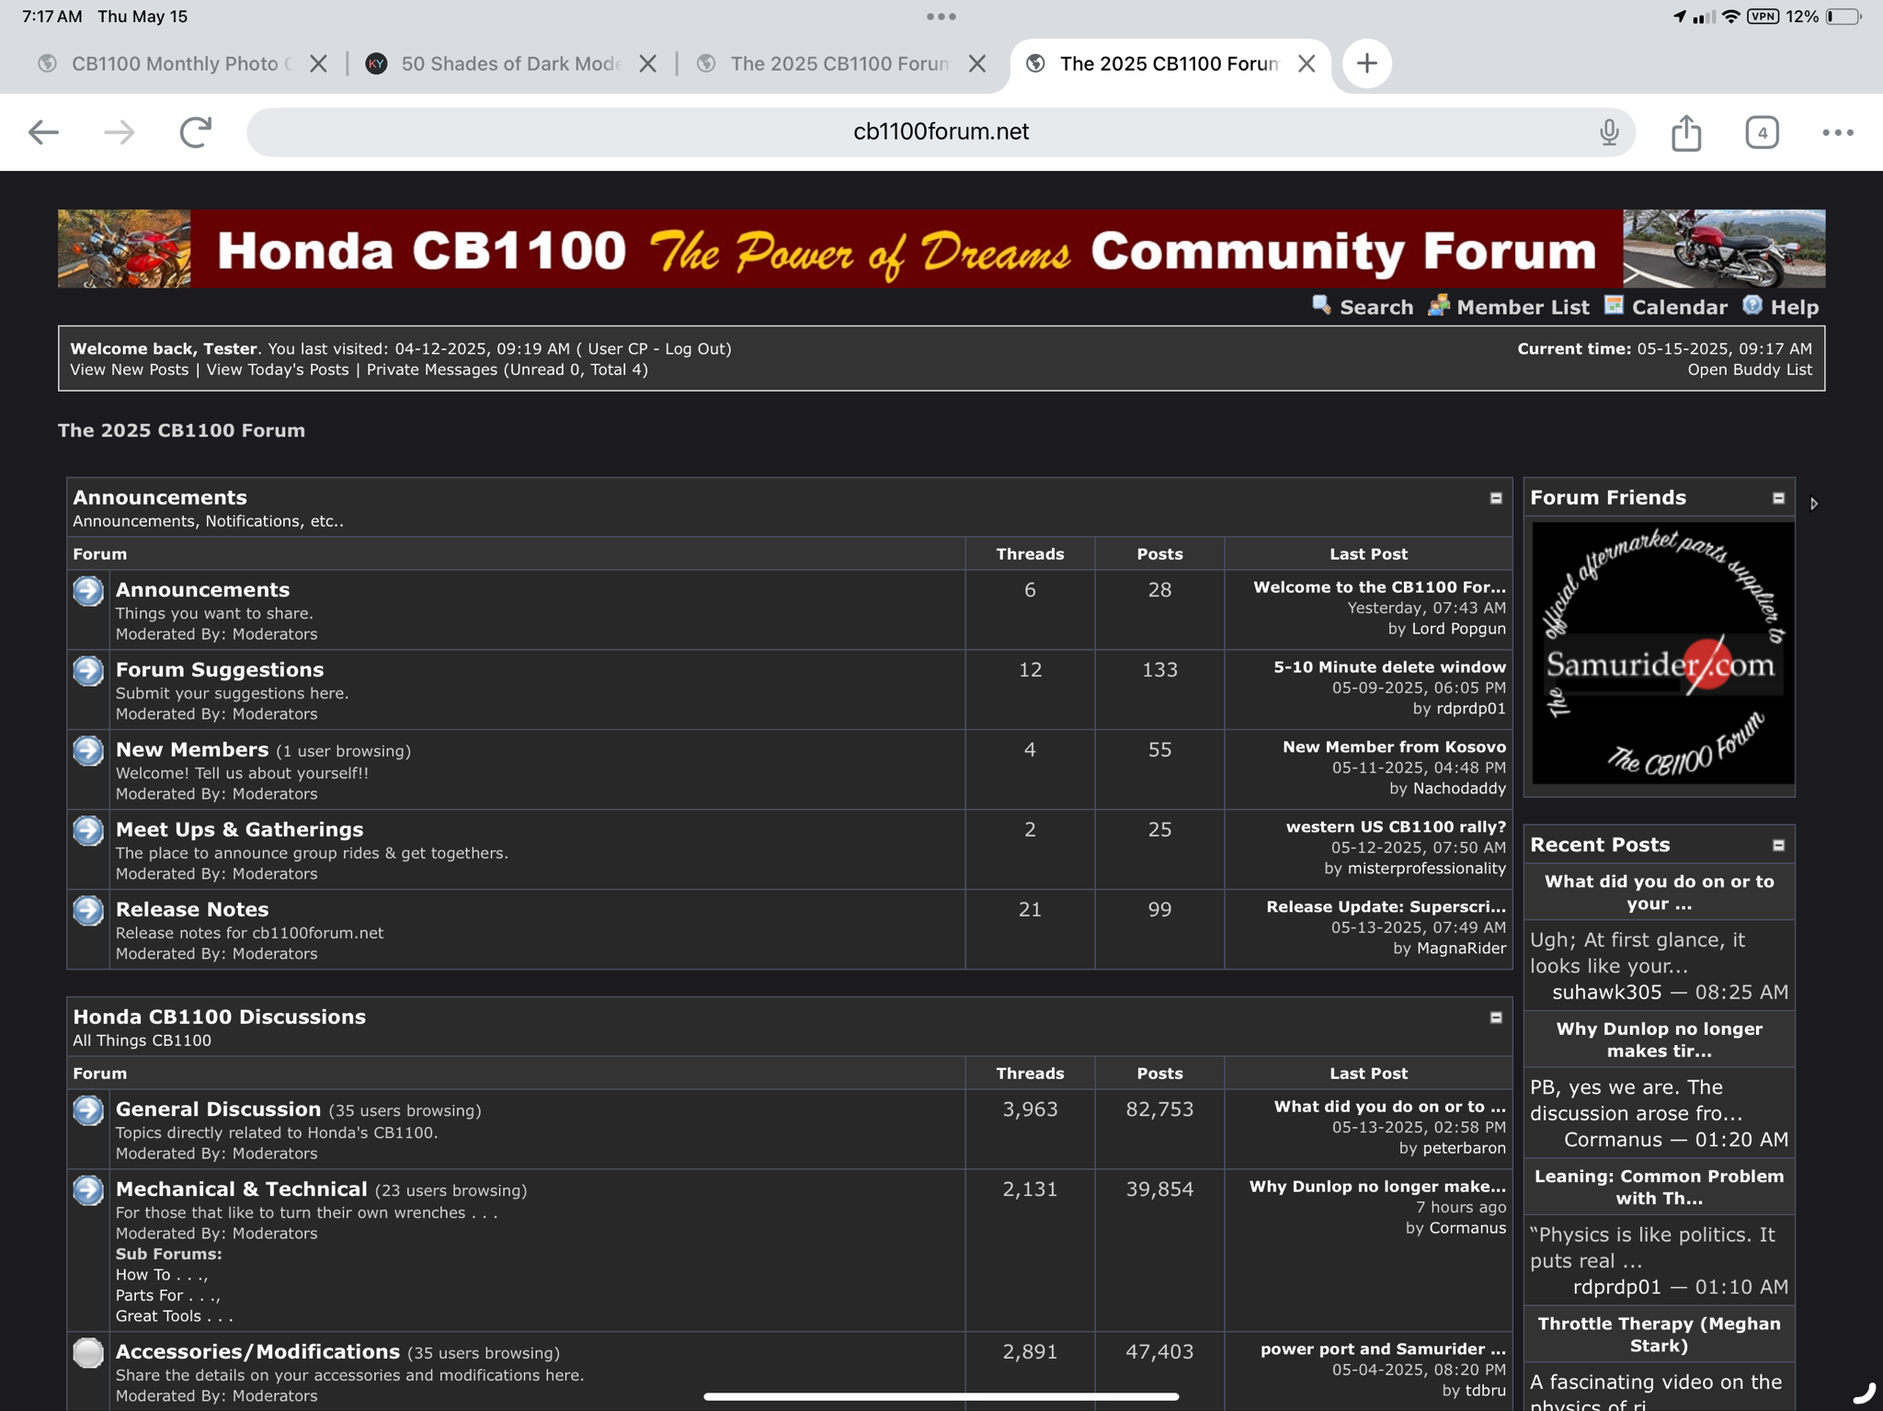Collapse the Announcements category

[1496, 498]
